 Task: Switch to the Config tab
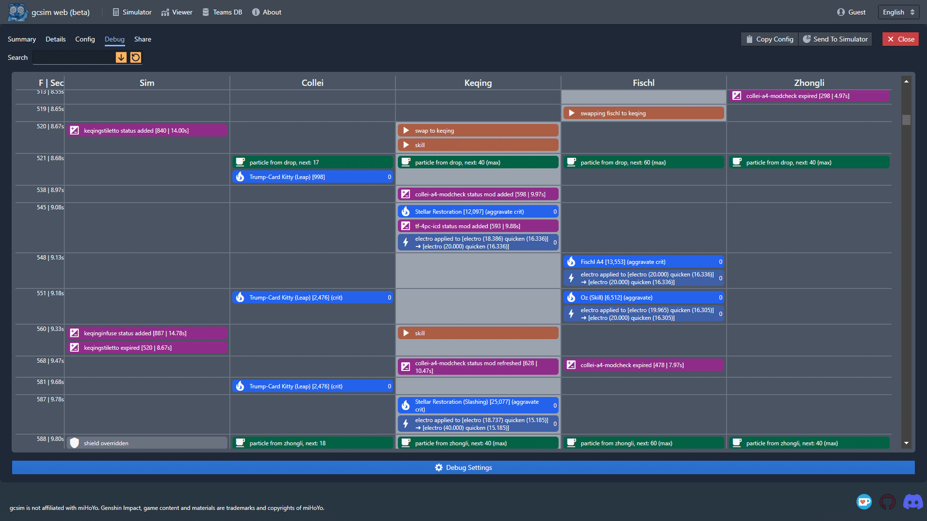[x=85, y=39]
